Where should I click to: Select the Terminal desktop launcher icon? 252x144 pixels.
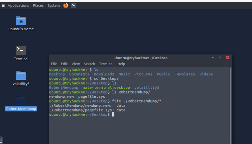pos(21,50)
